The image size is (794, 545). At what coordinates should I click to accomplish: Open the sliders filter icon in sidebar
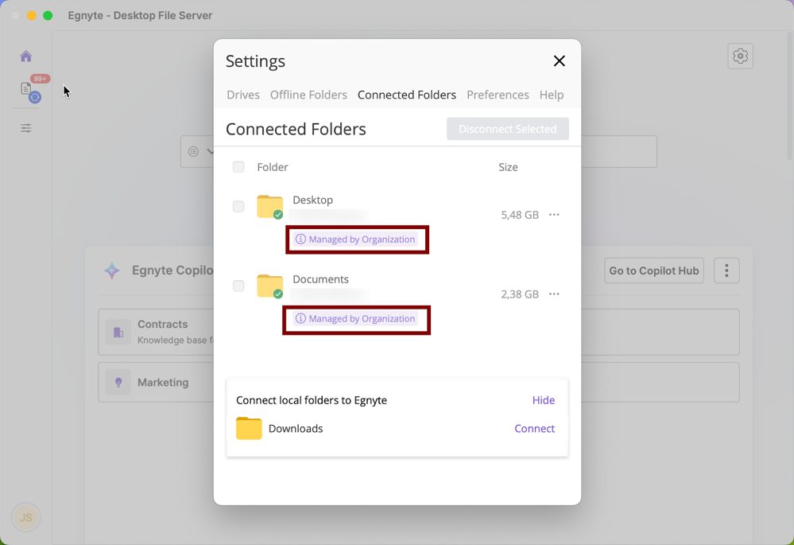point(25,128)
